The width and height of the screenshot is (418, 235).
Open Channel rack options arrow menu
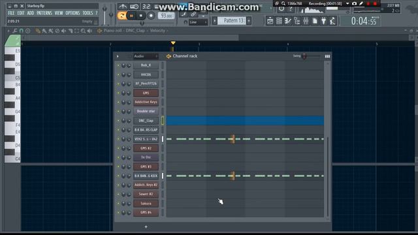click(x=118, y=56)
